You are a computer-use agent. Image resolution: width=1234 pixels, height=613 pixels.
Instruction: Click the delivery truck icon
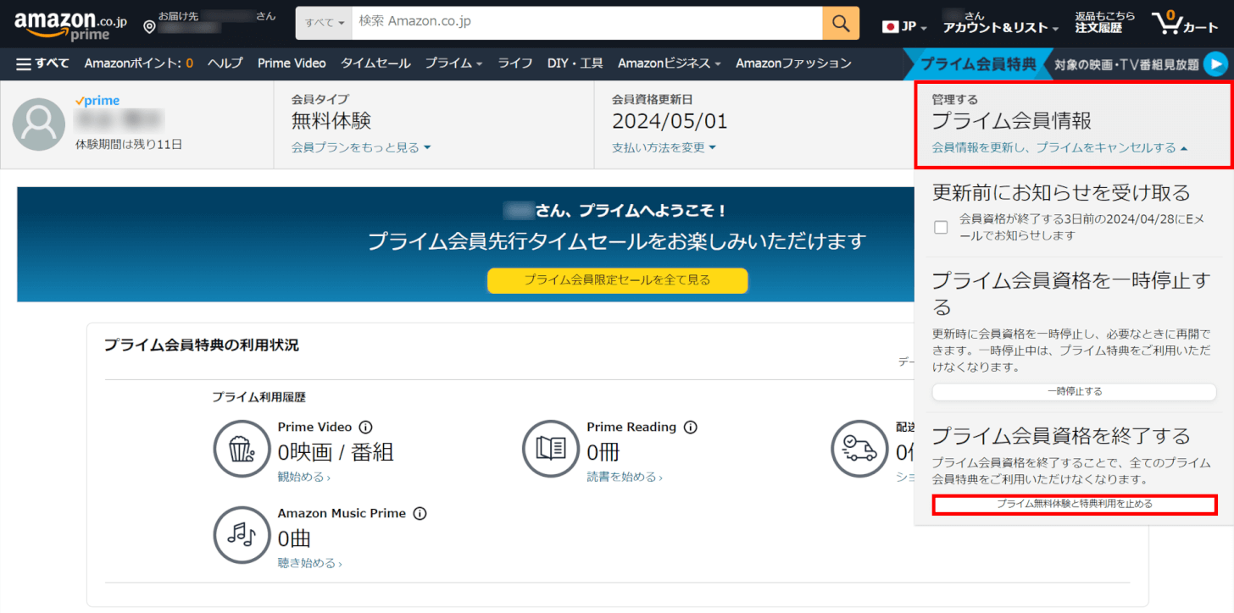858,449
